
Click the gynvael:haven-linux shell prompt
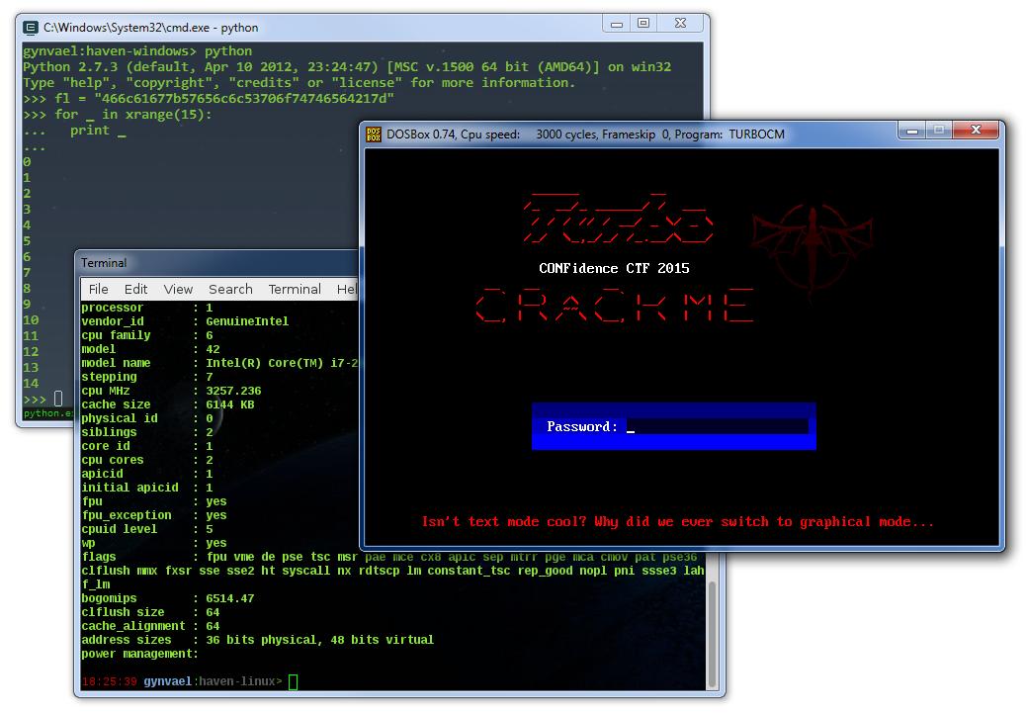click(x=213, y=681)
